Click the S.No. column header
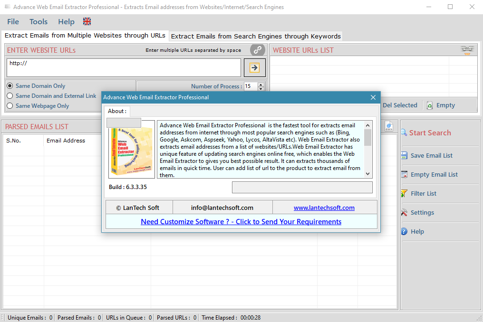483x322 pixels. (23, 141)
